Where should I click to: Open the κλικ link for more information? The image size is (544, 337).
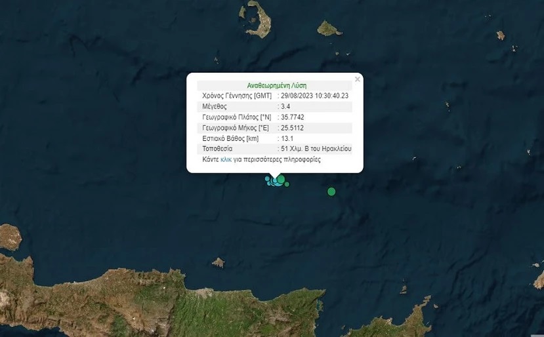coord(226,160)
